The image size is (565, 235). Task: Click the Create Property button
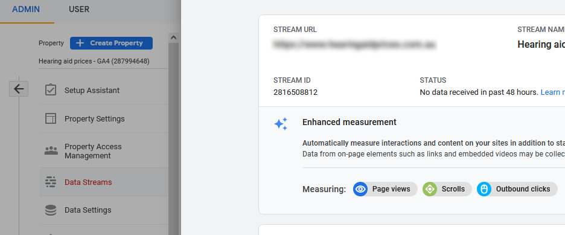pyautogui.click(x=111, y=43)
